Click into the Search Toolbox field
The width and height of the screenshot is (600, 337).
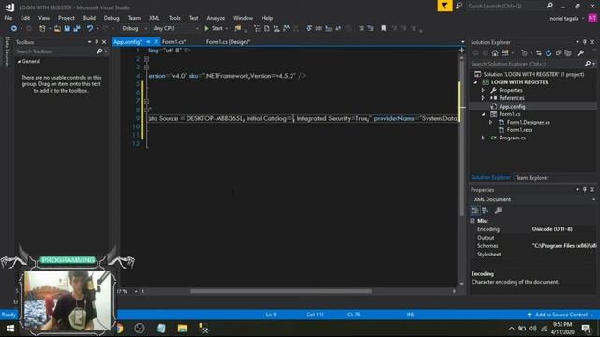pyautogui.click(x=55, y=51)
